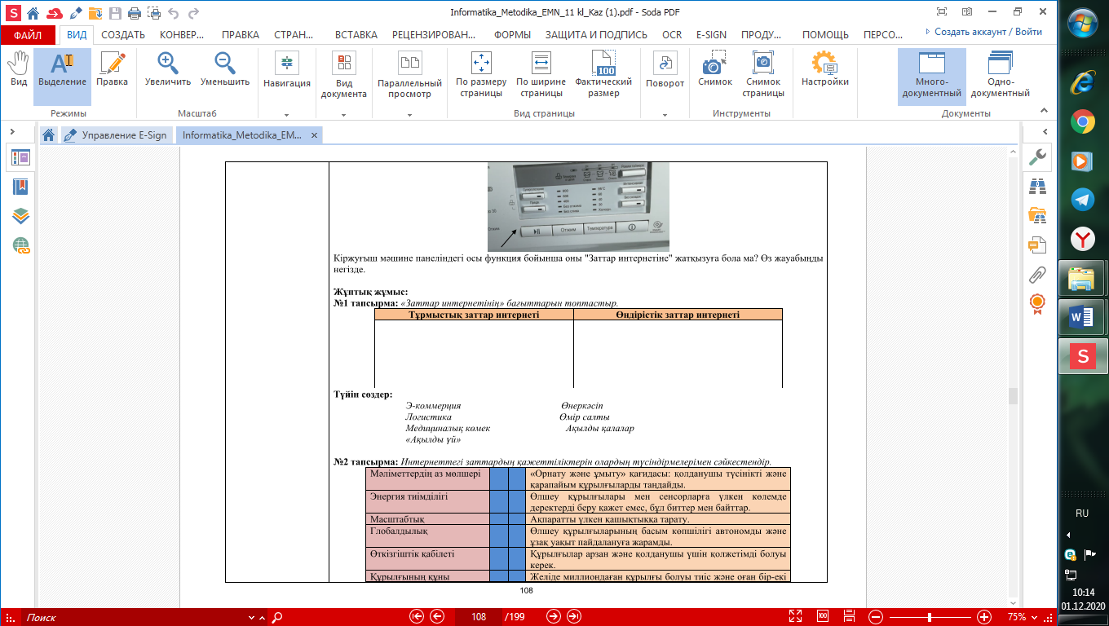This screenshot has height=626, width=1109.
Task: Take a Снимок snapshot with camera tool
Action: coord(714,70)
